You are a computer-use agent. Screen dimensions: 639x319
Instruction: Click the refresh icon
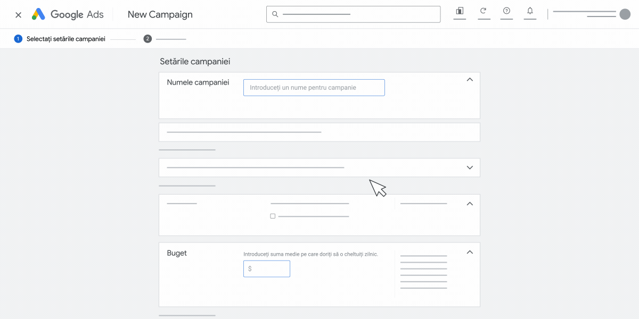coord(484,11)
